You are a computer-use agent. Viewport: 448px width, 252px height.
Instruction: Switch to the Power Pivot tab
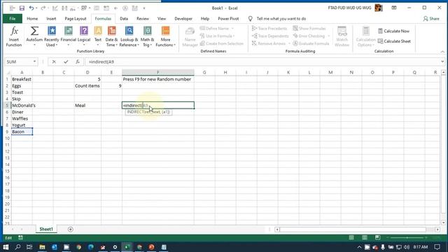tap(228, 19)
